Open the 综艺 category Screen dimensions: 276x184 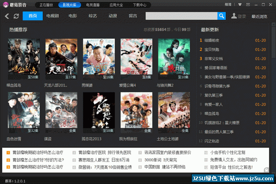[93, 16]
